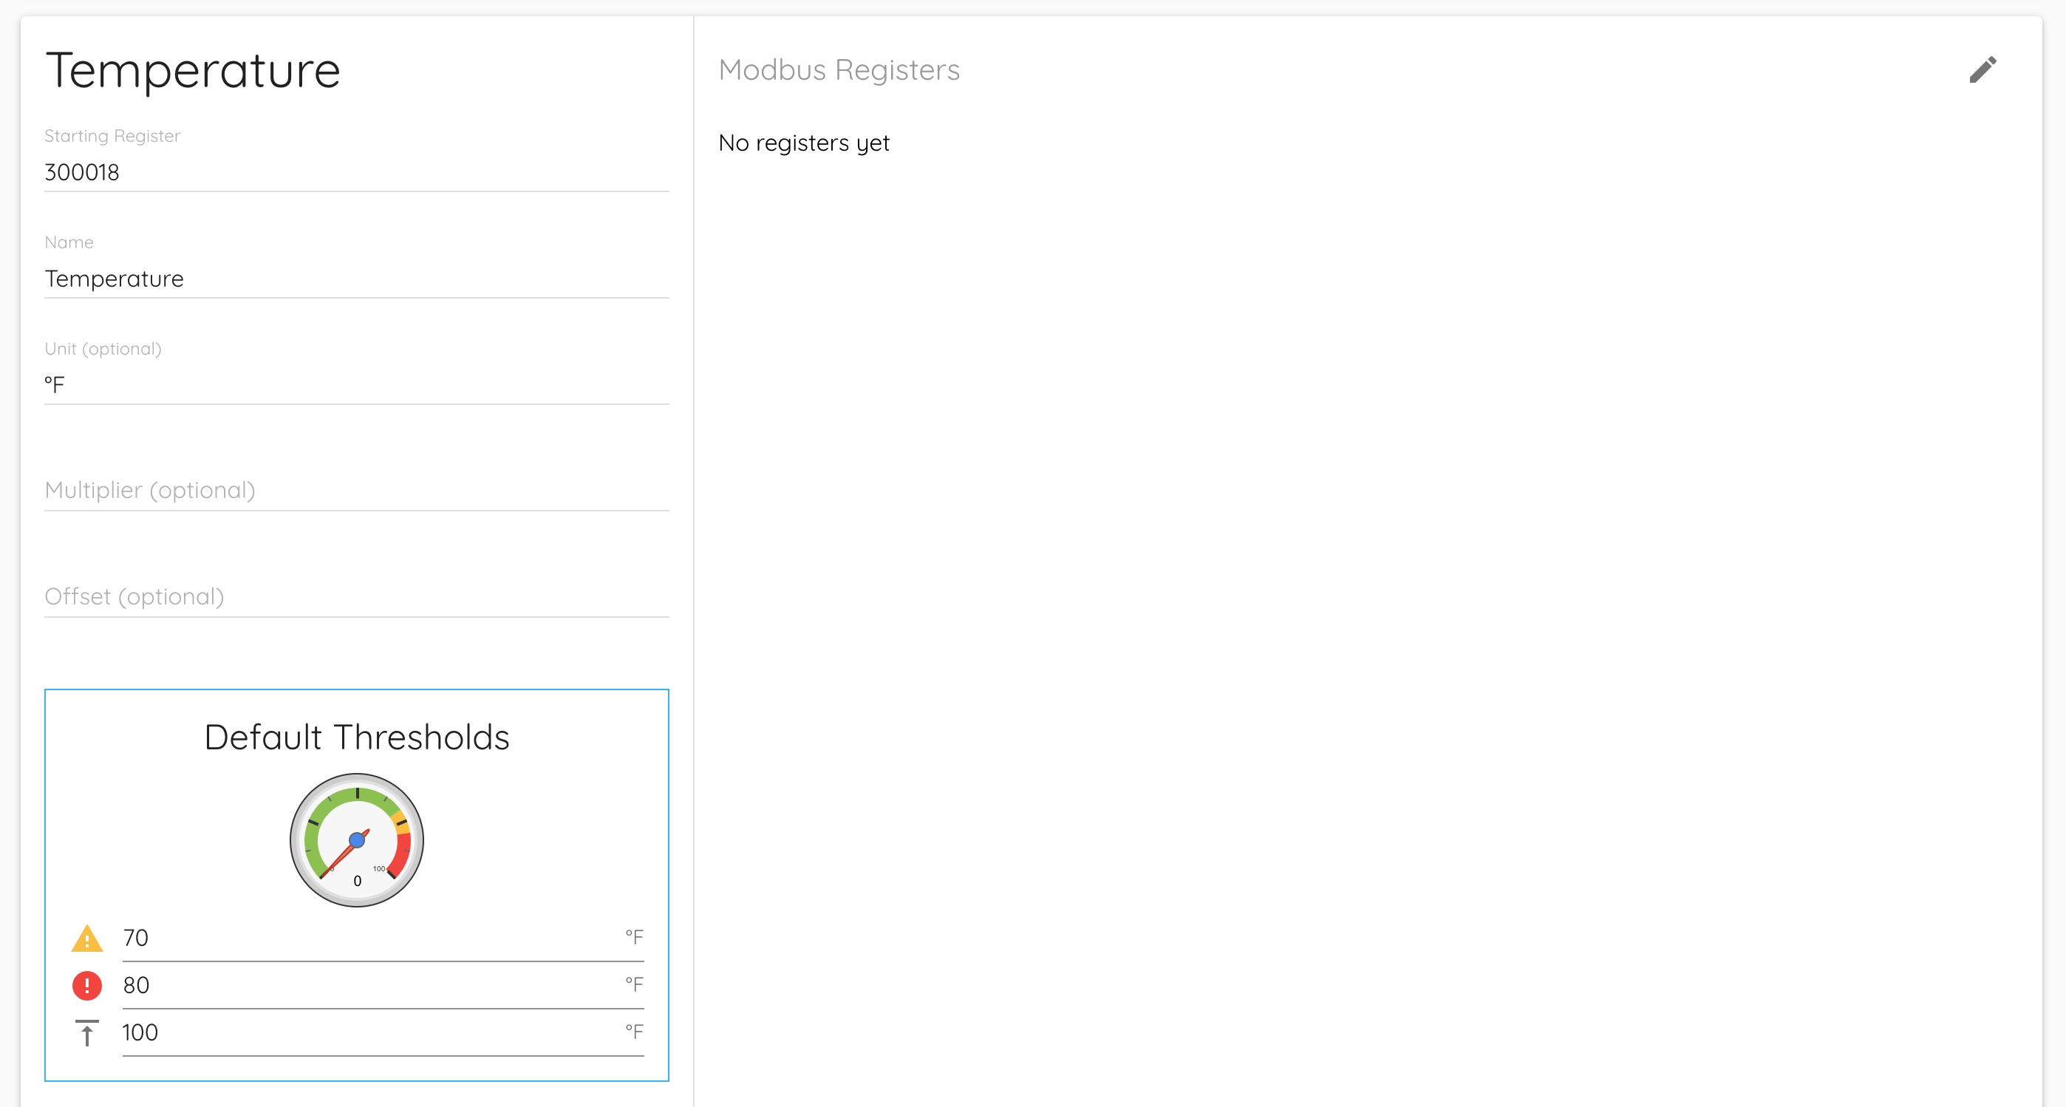Screen dimensions: 2066x1107
Task: Click the 'No registers yet' text
Action: click(804, 143)
